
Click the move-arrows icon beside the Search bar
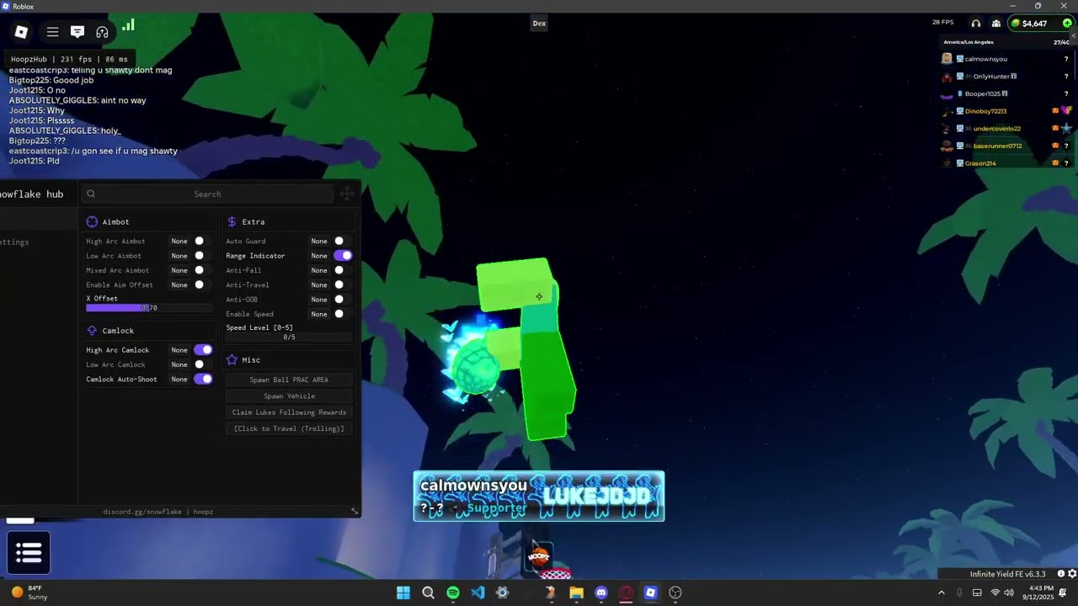click(347, 194)
